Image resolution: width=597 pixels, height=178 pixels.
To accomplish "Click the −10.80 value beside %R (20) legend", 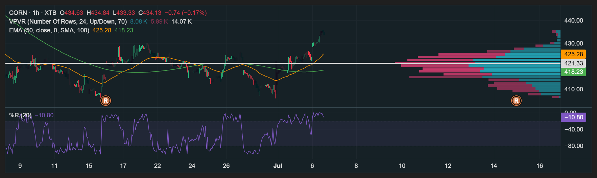I will coord(44,115).
